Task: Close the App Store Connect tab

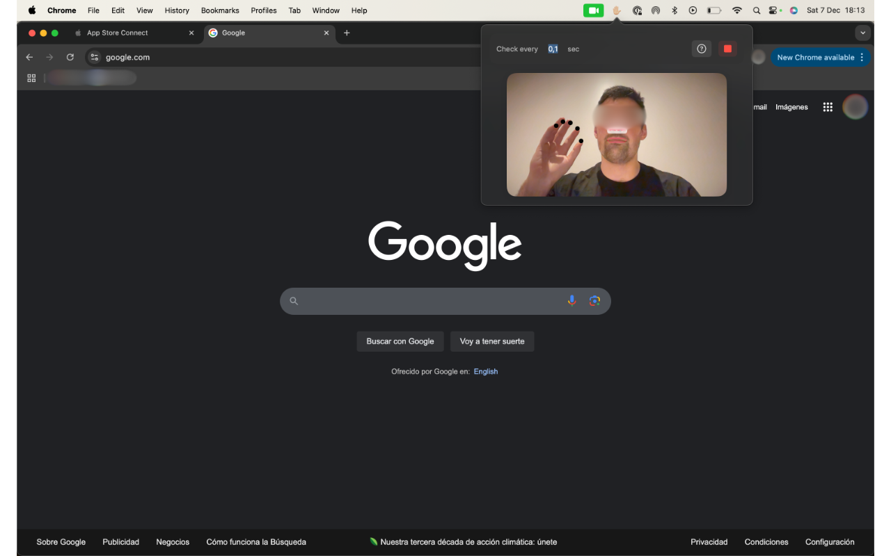Action: (191, 33)
